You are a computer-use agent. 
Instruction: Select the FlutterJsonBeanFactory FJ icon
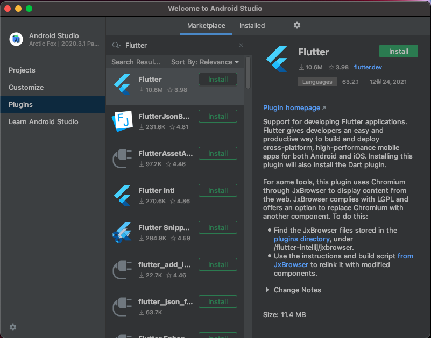point(122,121)
